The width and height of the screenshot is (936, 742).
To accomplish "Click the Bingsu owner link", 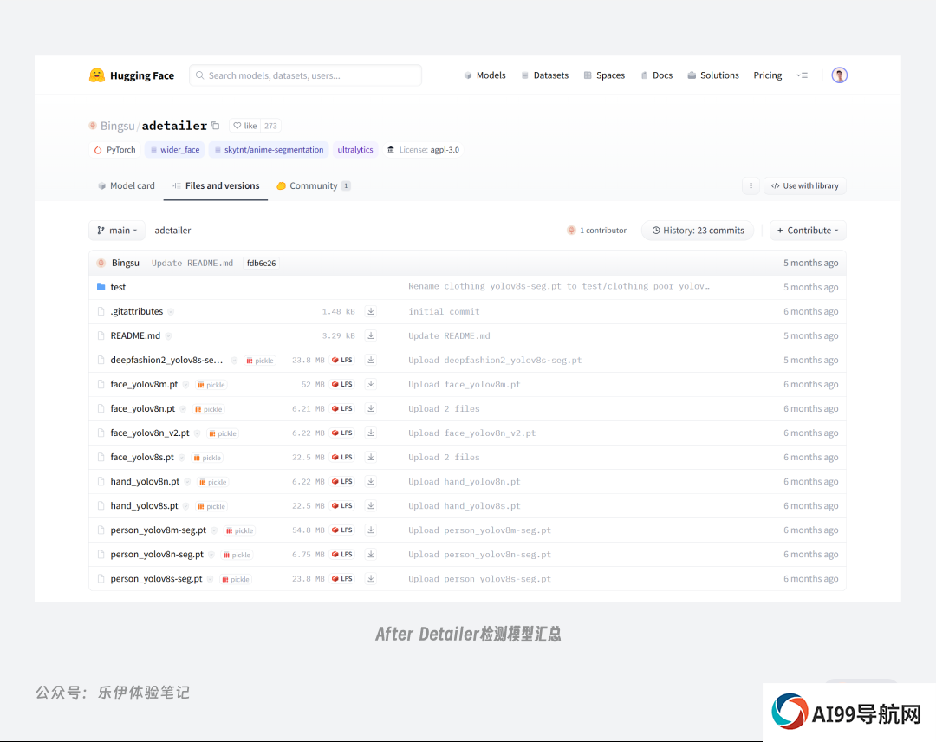I will pos(118,126).
